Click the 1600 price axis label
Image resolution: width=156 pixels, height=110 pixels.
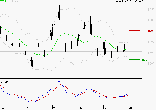[x=151, y=42]
